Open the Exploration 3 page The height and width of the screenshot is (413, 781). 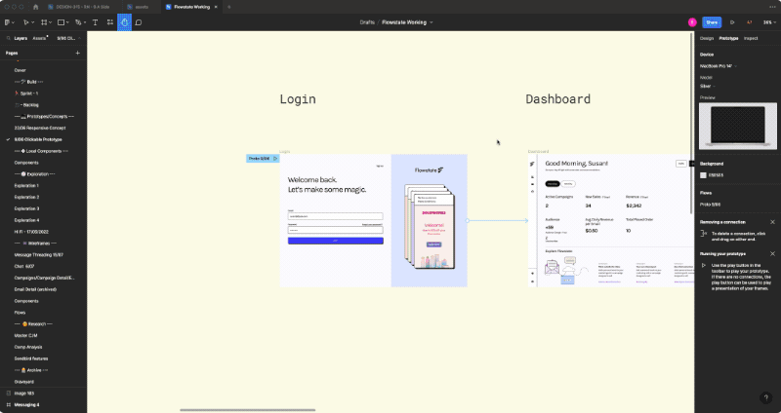point(26,208)
